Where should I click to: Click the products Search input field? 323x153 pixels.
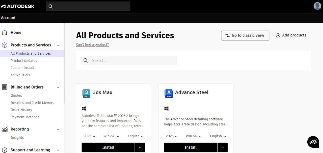129,60
